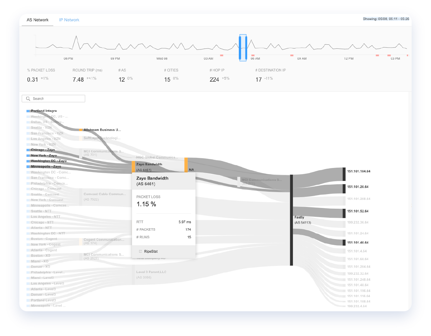Viewport: 431px width, 336px height.
Task: Click the # HOP IP metric 224
Action: 214,80
